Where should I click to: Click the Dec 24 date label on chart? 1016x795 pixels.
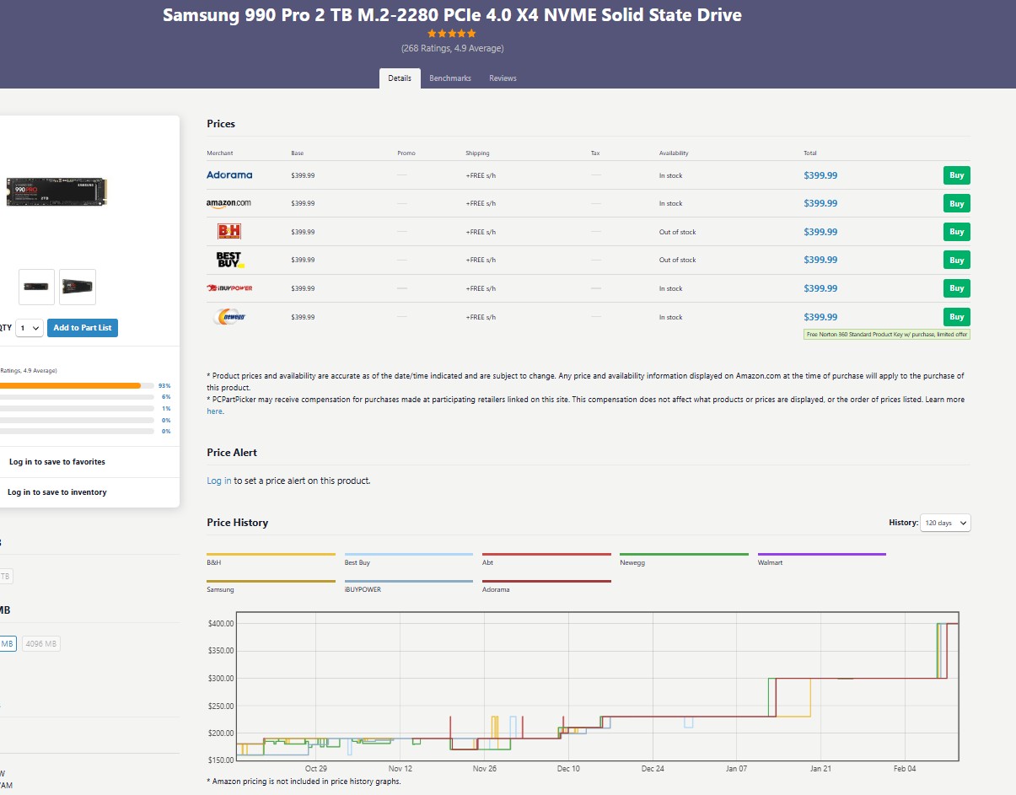pos(653,769)
